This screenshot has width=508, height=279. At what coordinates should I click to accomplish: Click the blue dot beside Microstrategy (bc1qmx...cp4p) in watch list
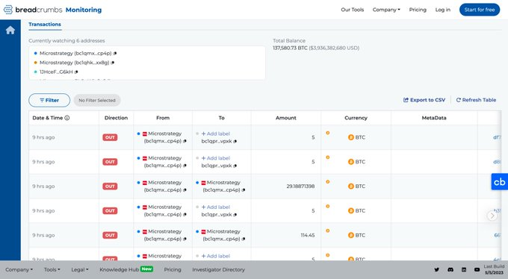(x=36, y=54)
